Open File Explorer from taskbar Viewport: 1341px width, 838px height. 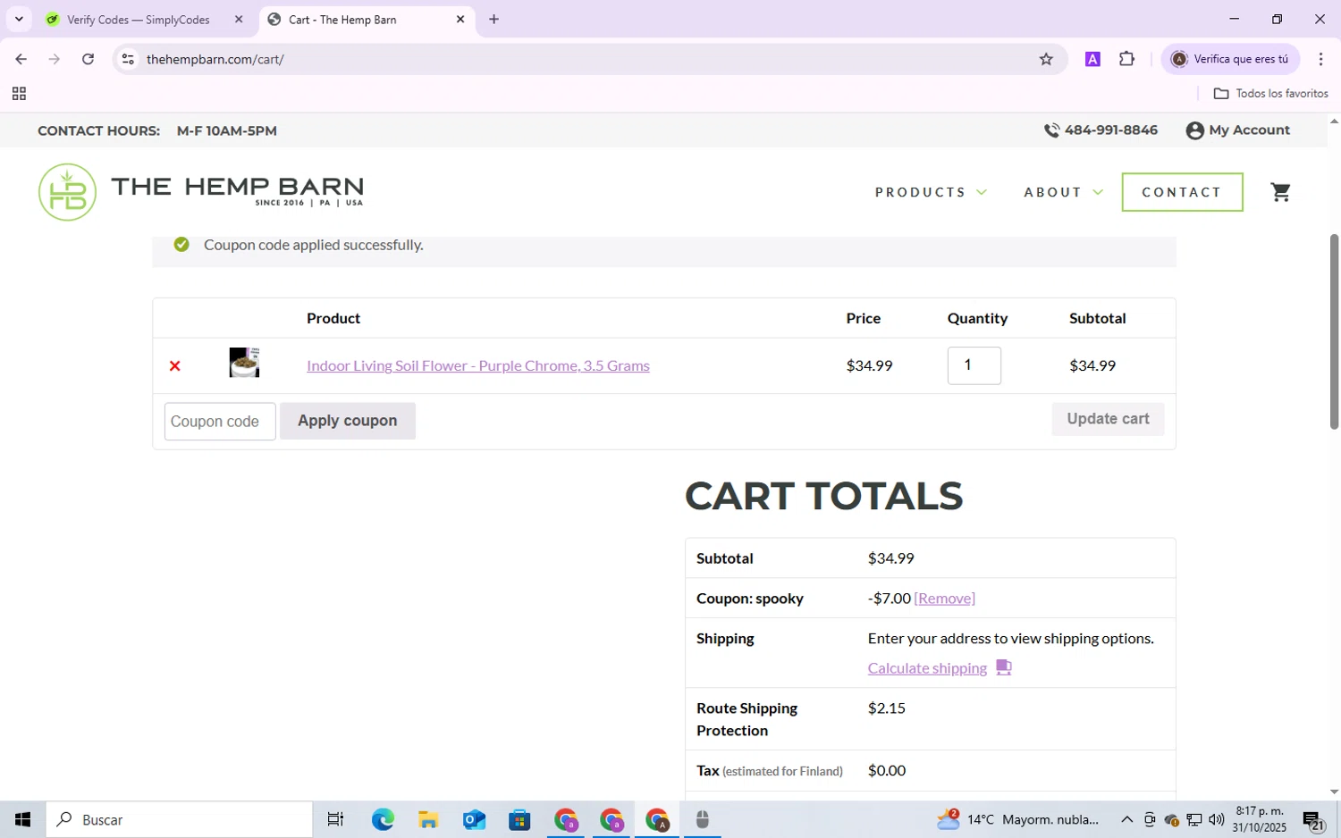coord(428,819)
